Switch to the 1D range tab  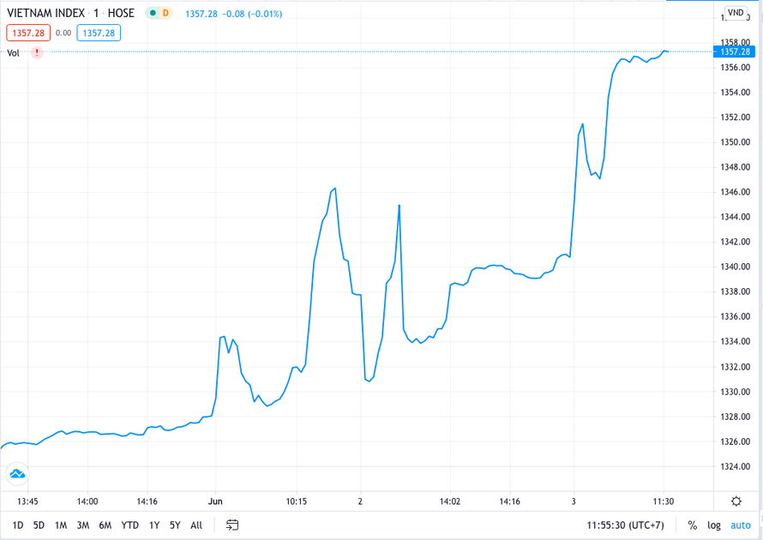(15, 524)
